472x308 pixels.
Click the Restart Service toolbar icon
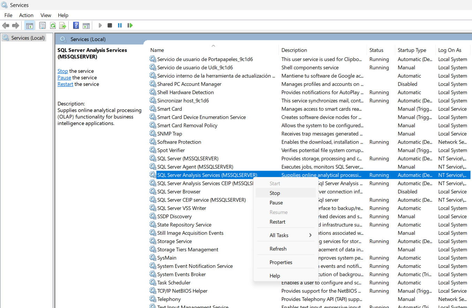pos(130,25)
